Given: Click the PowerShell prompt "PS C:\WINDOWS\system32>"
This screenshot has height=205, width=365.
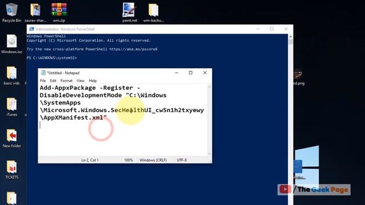Looking at the screenshot, I should pos(52,58).
